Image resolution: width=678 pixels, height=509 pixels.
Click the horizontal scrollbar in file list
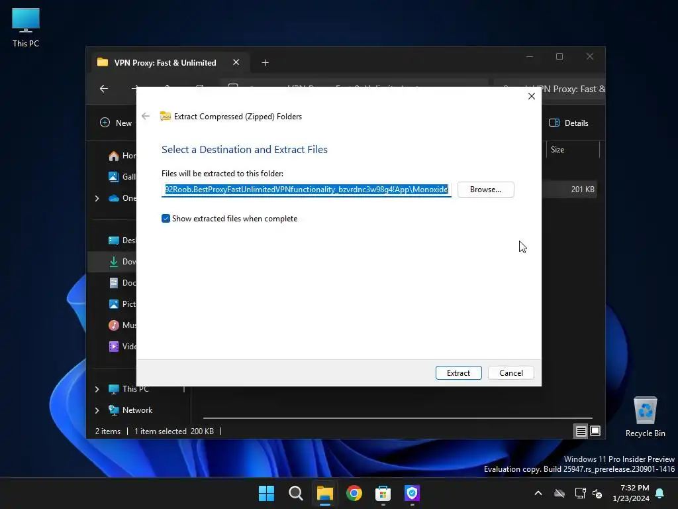398,418
